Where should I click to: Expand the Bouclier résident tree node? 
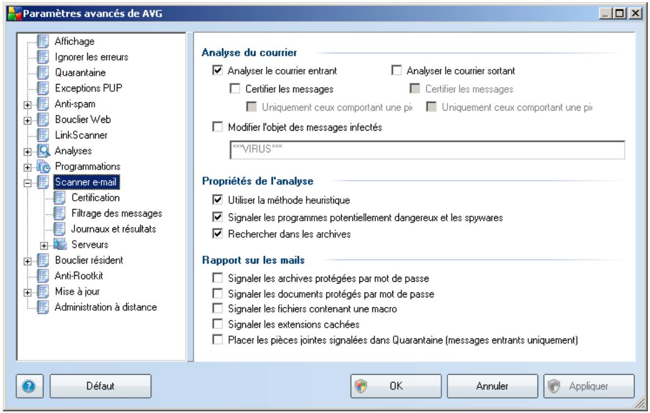(x=27, y=261)
